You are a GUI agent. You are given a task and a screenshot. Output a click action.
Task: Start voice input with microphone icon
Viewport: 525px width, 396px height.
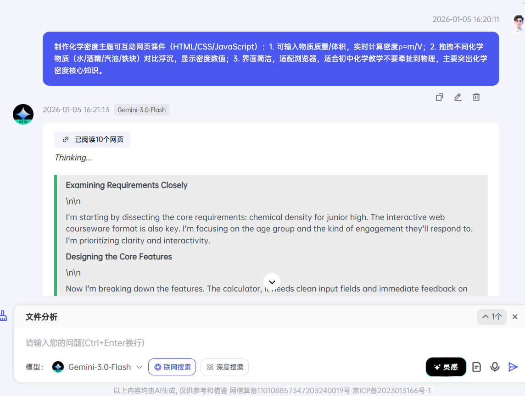point(494,367)
